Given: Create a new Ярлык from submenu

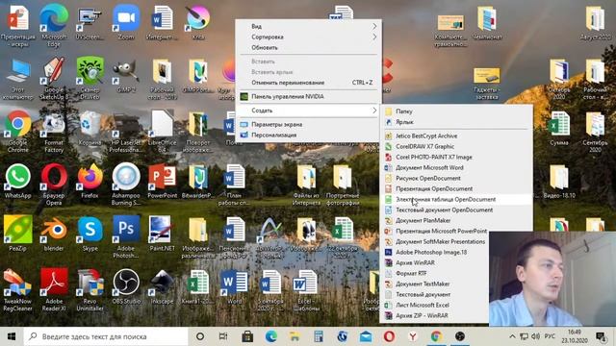Looking at the screenshot, I should pos(456,122).
